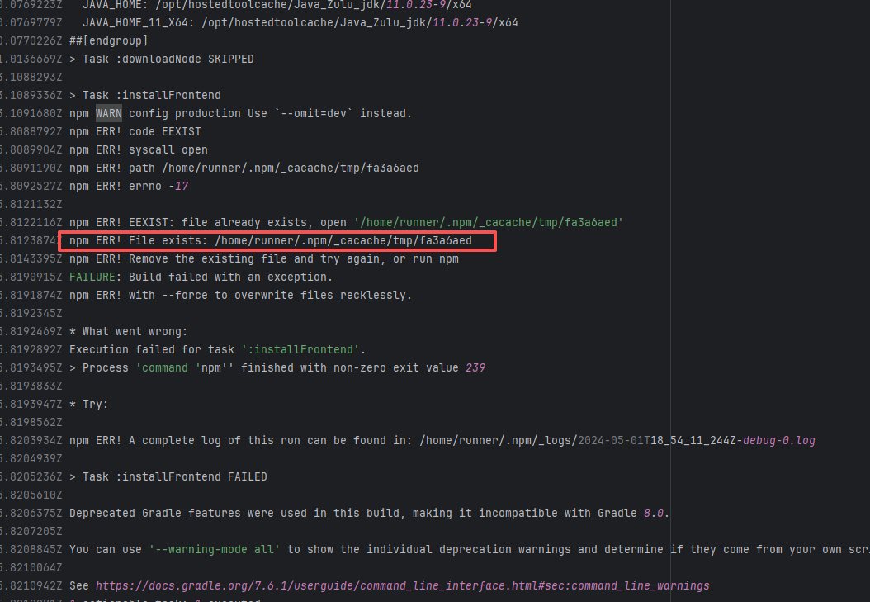Viewport: 870px width, 602px height.
Task: Click the "npm ERR! code EEXIST" line
Action: click(x=135, y=131)
